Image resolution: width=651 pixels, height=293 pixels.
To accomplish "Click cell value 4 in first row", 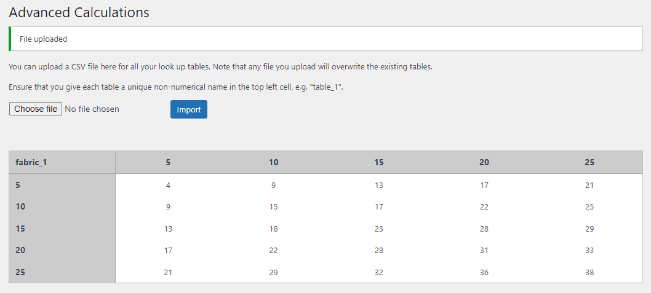I will [168, 186].
